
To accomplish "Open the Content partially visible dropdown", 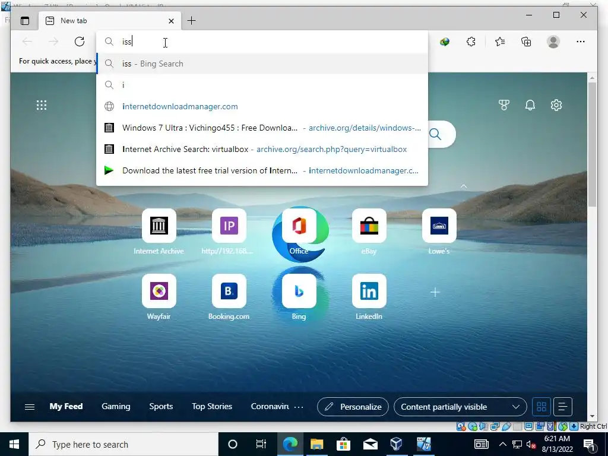I will click(460, 407).
